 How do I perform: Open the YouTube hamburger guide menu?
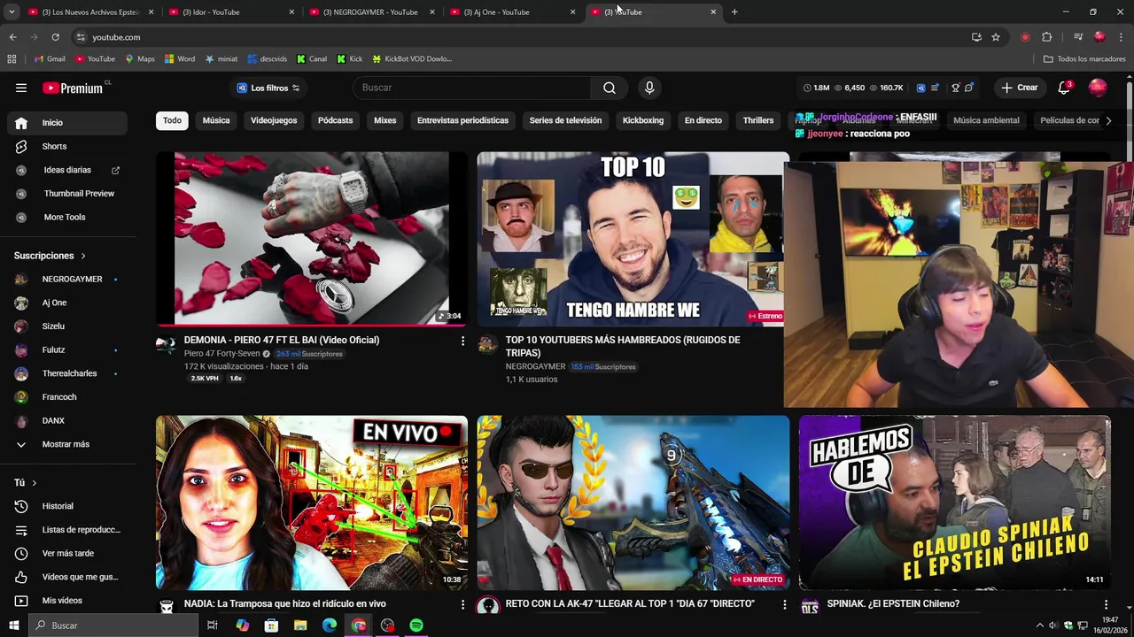21,88
